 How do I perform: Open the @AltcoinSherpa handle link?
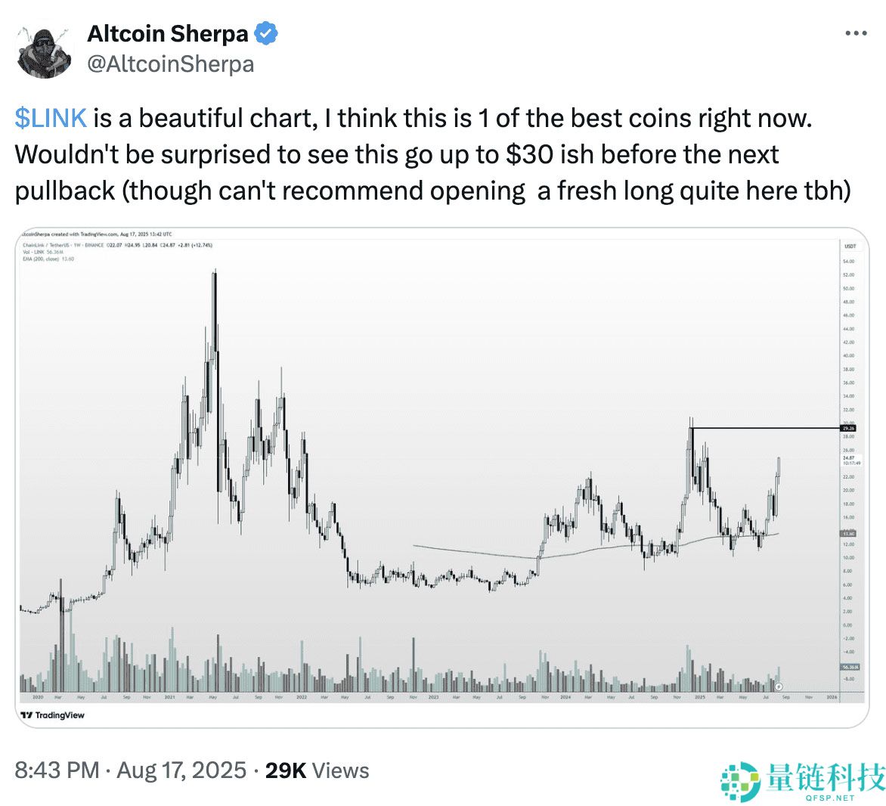point(171,64)
